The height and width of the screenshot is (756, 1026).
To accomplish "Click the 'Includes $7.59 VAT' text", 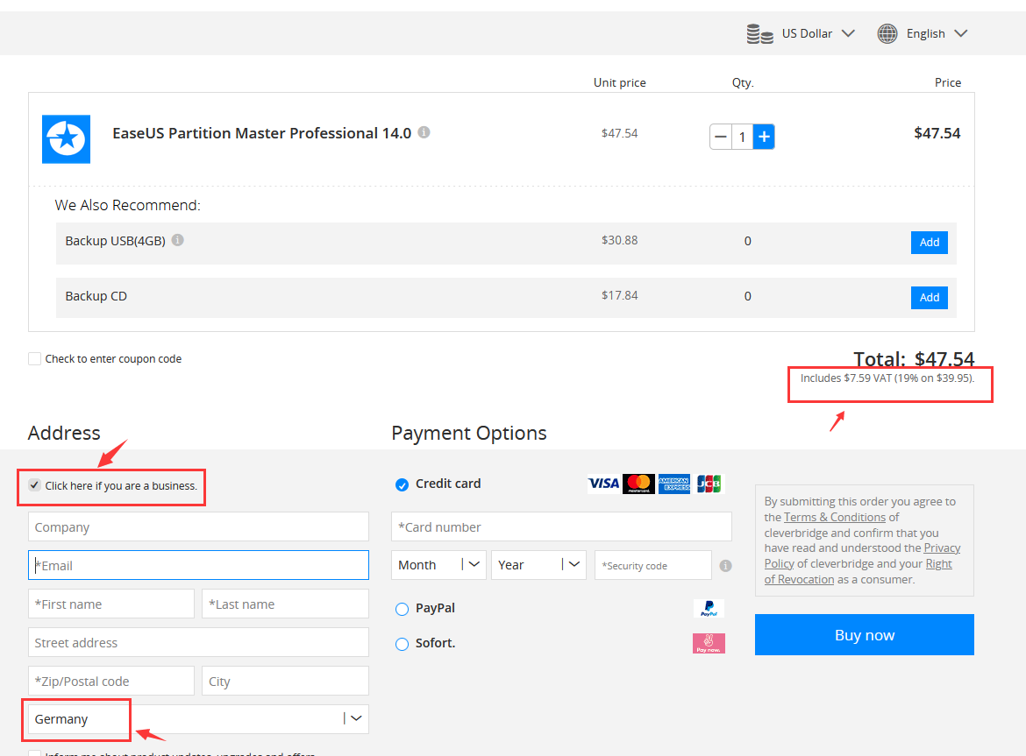I will pyautogui.click(x=887, y=378).
